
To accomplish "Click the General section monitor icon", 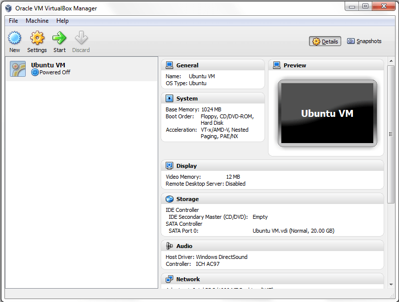I will 169,65.
